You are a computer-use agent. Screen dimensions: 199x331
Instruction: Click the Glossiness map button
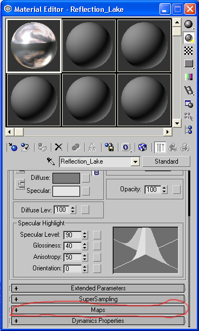(x=97, y=246)
